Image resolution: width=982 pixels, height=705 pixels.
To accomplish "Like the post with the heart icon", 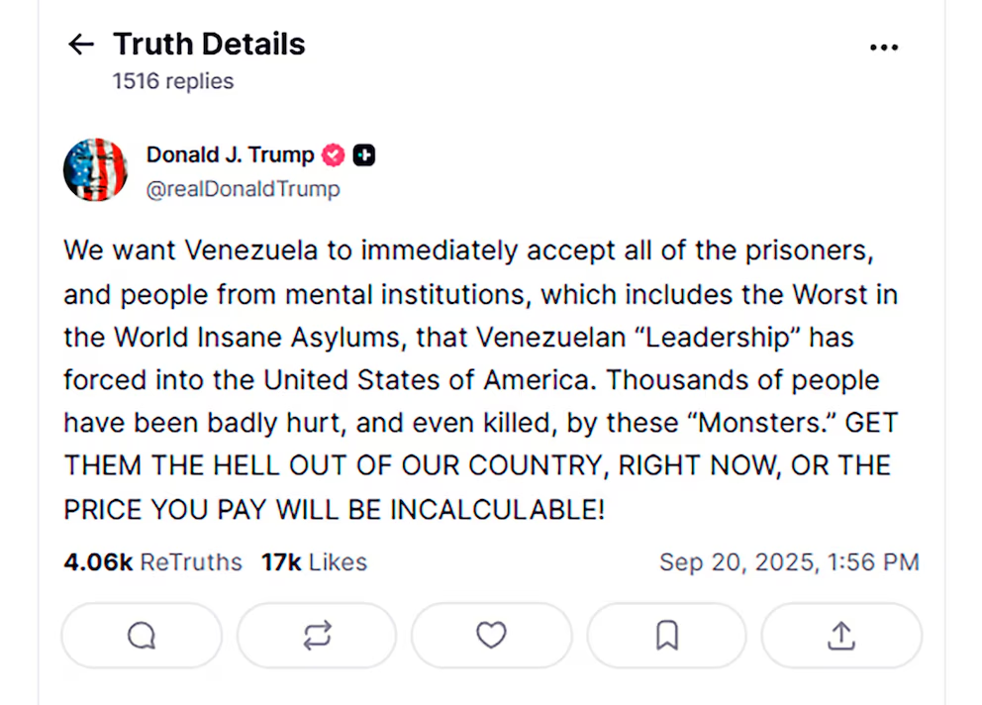I will point(491,635).
